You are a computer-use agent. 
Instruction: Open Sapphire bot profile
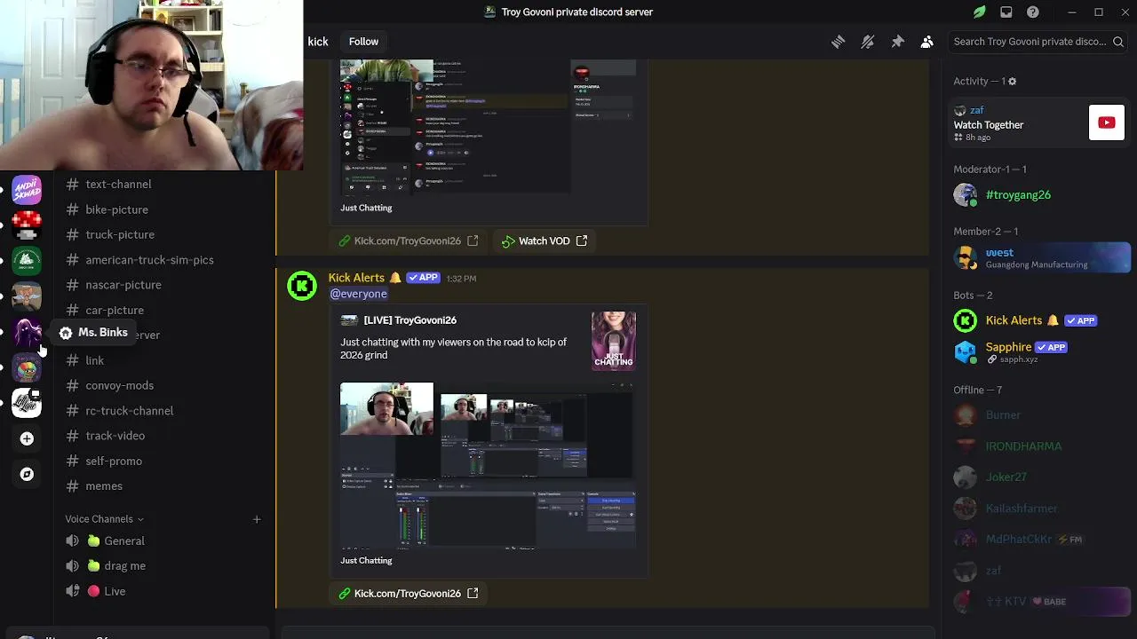1038,352
